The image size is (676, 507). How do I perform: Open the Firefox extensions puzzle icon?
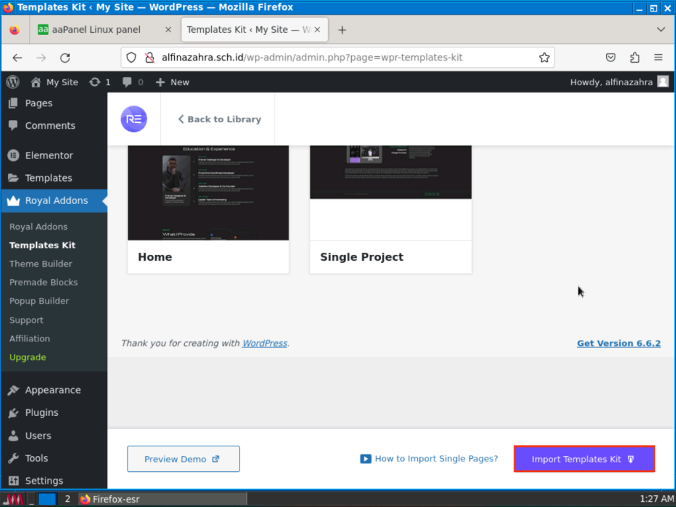click(634, 57)
